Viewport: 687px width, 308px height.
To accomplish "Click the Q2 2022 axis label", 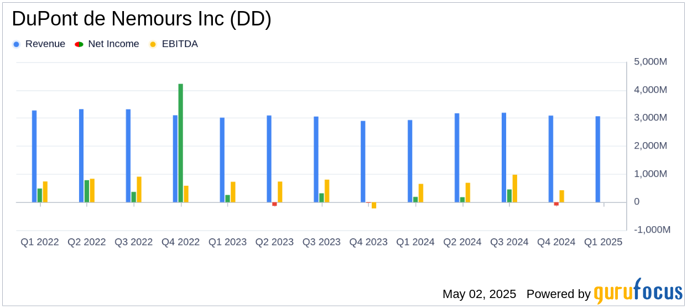I will coord(87,242).
